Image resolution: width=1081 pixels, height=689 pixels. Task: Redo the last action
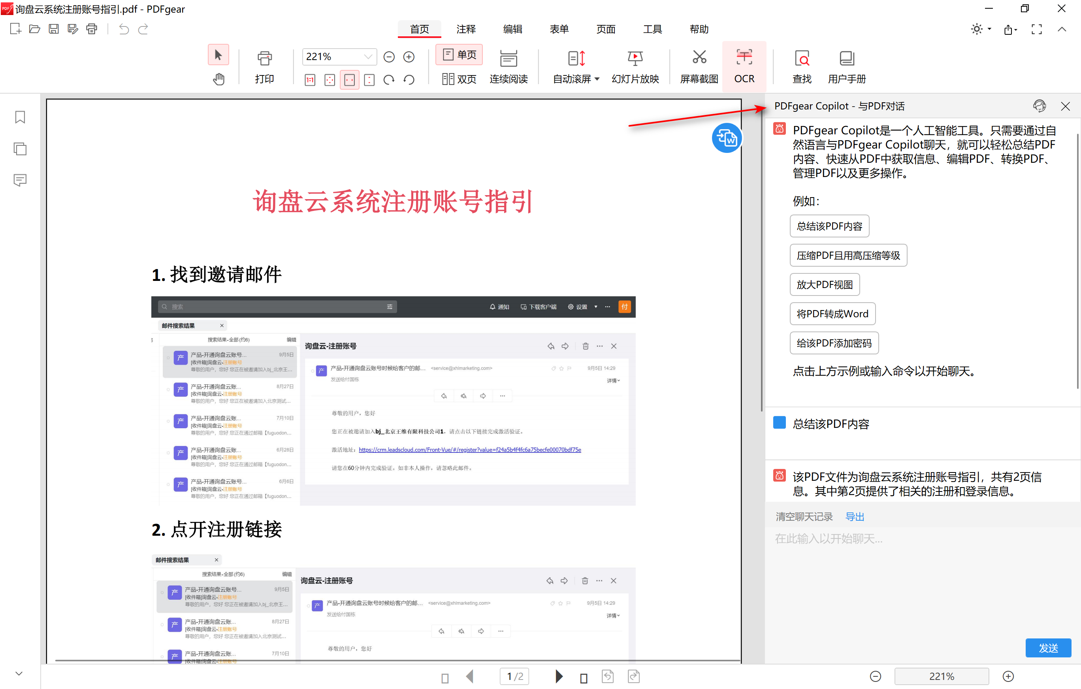click(x=143, y=29)
